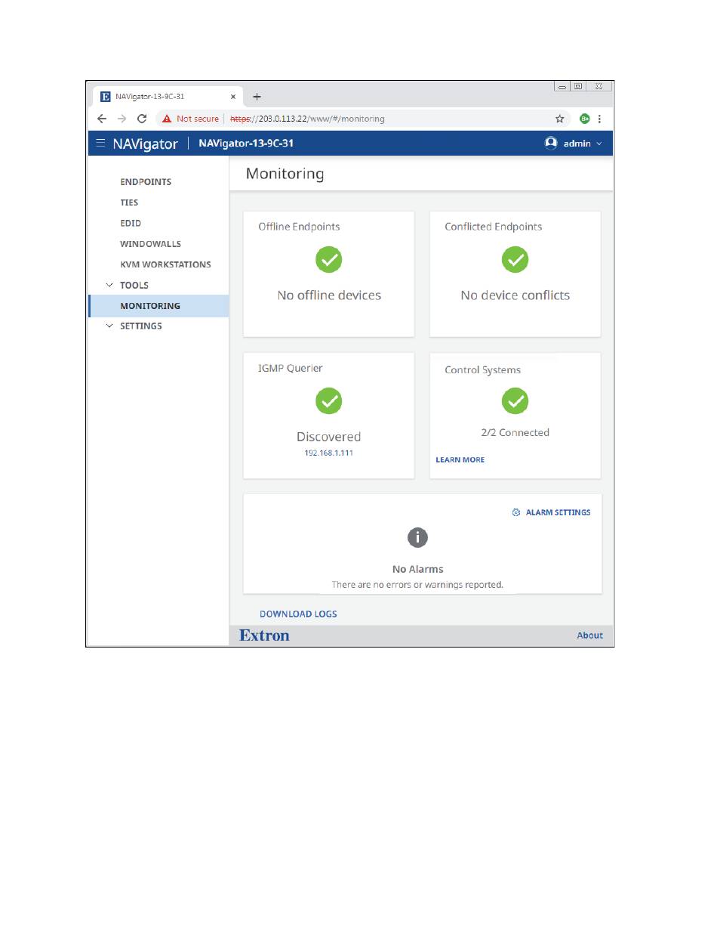The width and height of the screenshot is (717, 952).
Task: Select the NAVigator-13-9C-31 browser tab
Action: coord(168,97)
